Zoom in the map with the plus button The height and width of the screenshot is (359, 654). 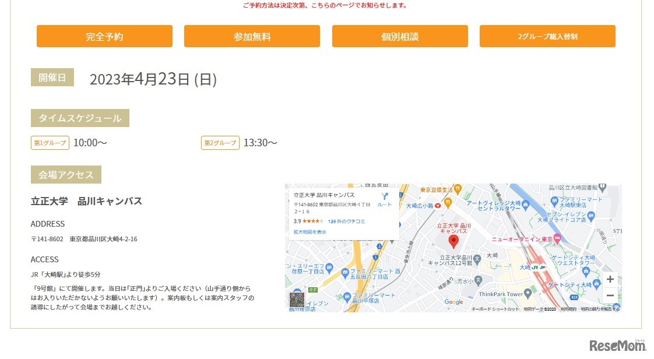(x=610, y=279)
